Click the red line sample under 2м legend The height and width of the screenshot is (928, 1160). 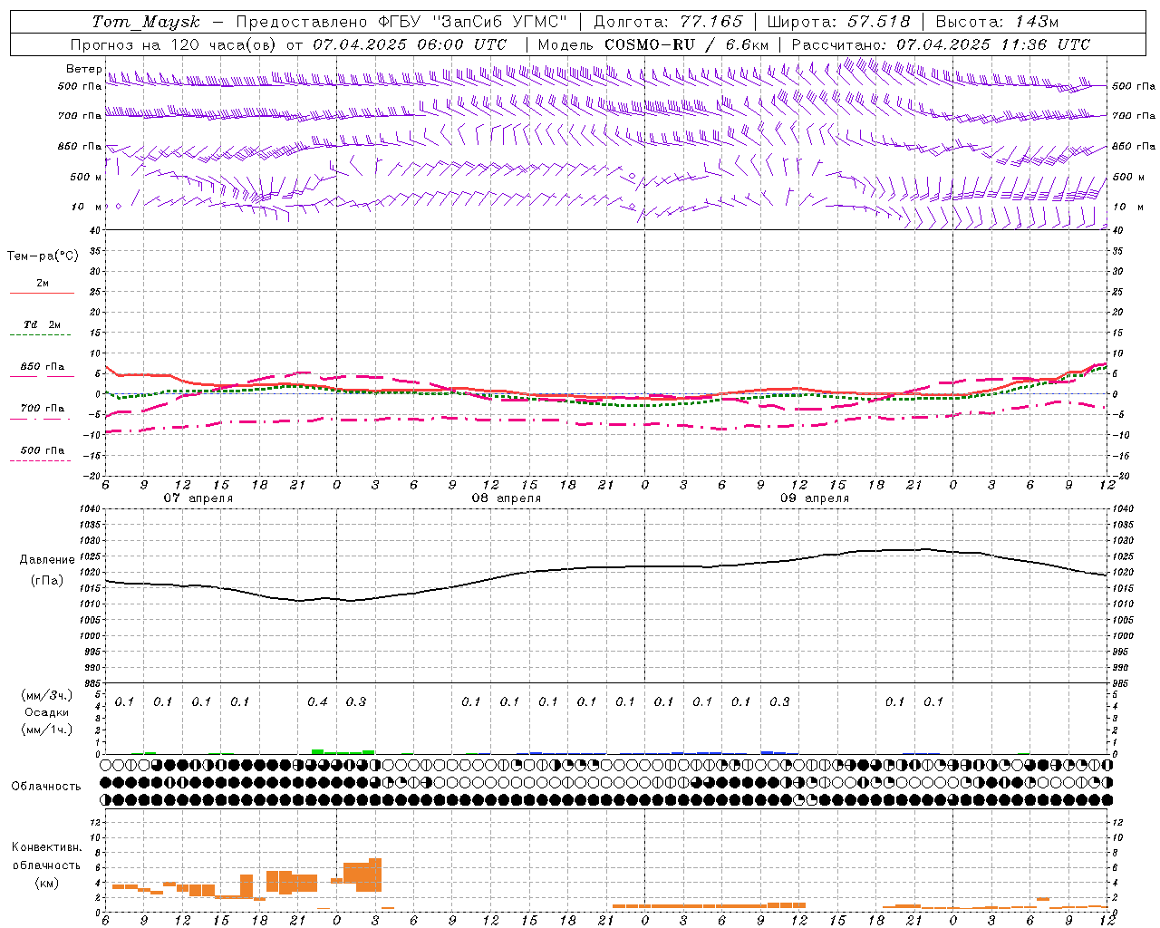click(42, 294)
